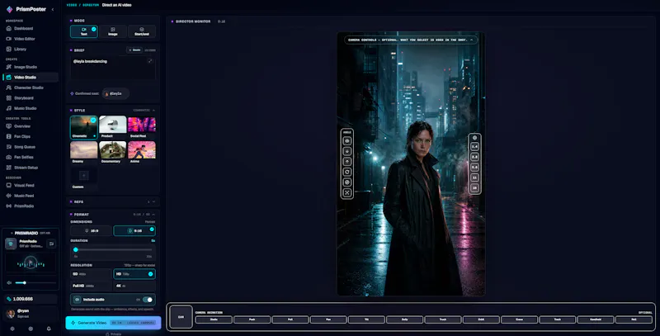The image size is (660, 336).
Task: Select Text mode
Action: (x=84, y=31)
